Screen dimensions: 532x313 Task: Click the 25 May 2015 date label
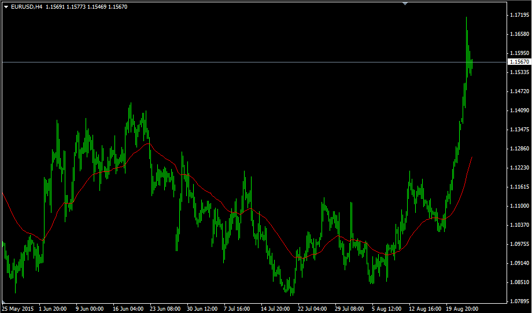(x=18, y=309)
